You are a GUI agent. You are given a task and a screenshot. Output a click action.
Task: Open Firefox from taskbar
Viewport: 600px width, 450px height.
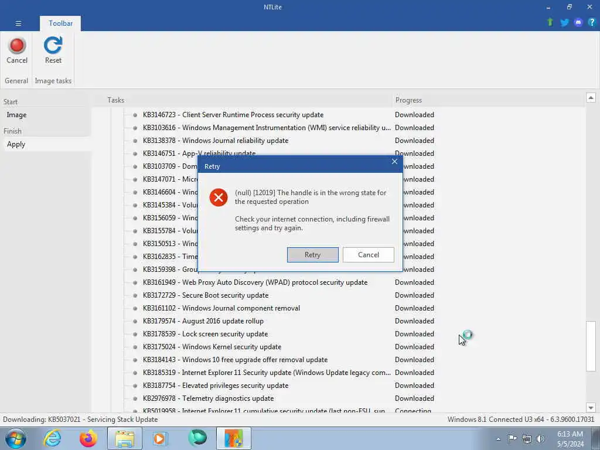pos(88,438)
